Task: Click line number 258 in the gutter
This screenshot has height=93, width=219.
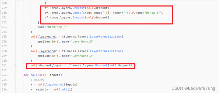Action: coord(4,51)
